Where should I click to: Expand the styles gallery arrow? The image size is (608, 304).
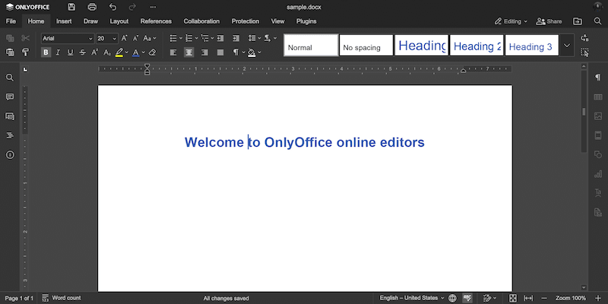(566, 46)
